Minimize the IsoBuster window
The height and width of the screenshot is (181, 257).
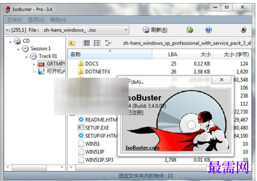(x=215, y=7)
